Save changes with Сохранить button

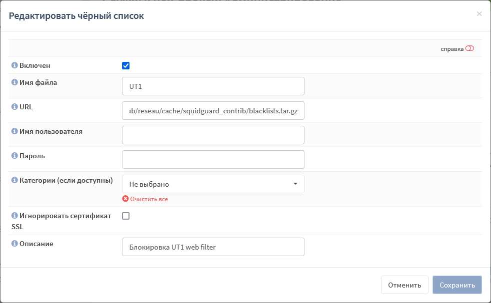coord(457,285)
